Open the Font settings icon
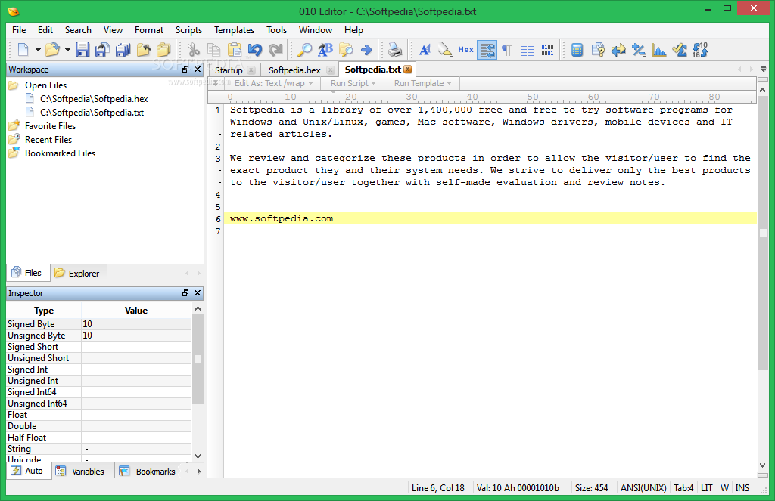Screen dimensions: 775x501 [x=425, y=50]
